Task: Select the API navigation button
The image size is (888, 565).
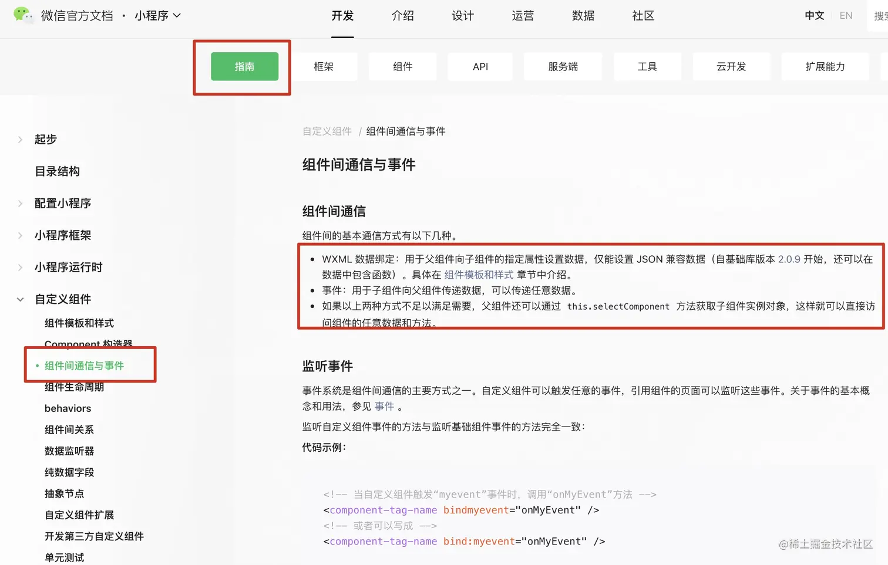Action: pyautogui.click(x=480, y=66)
